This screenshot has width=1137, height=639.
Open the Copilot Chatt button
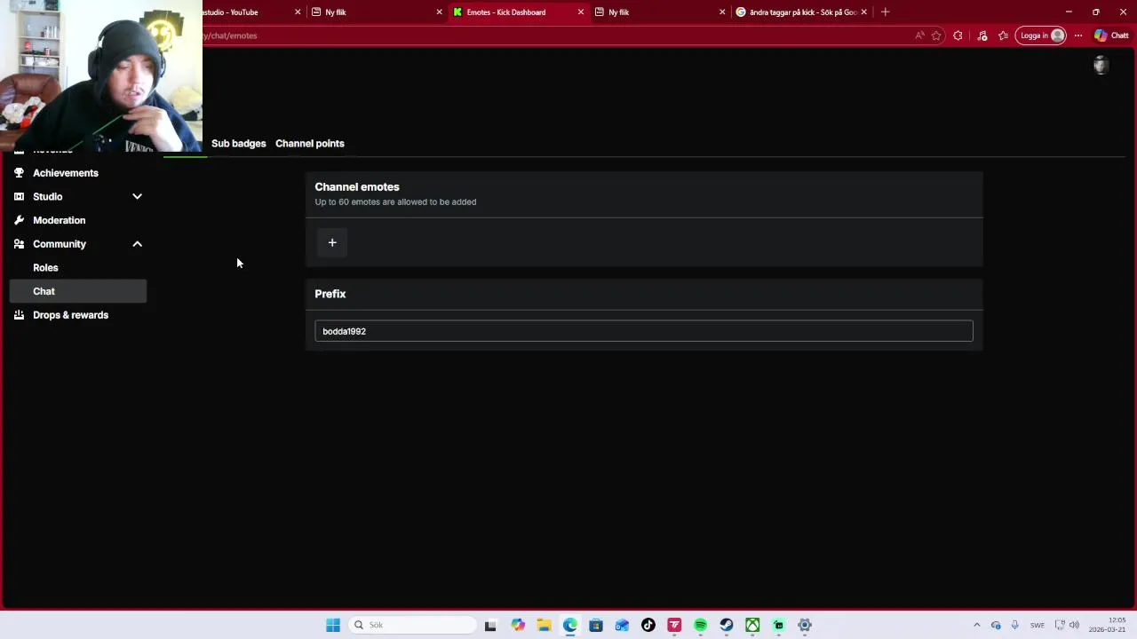1111,35
